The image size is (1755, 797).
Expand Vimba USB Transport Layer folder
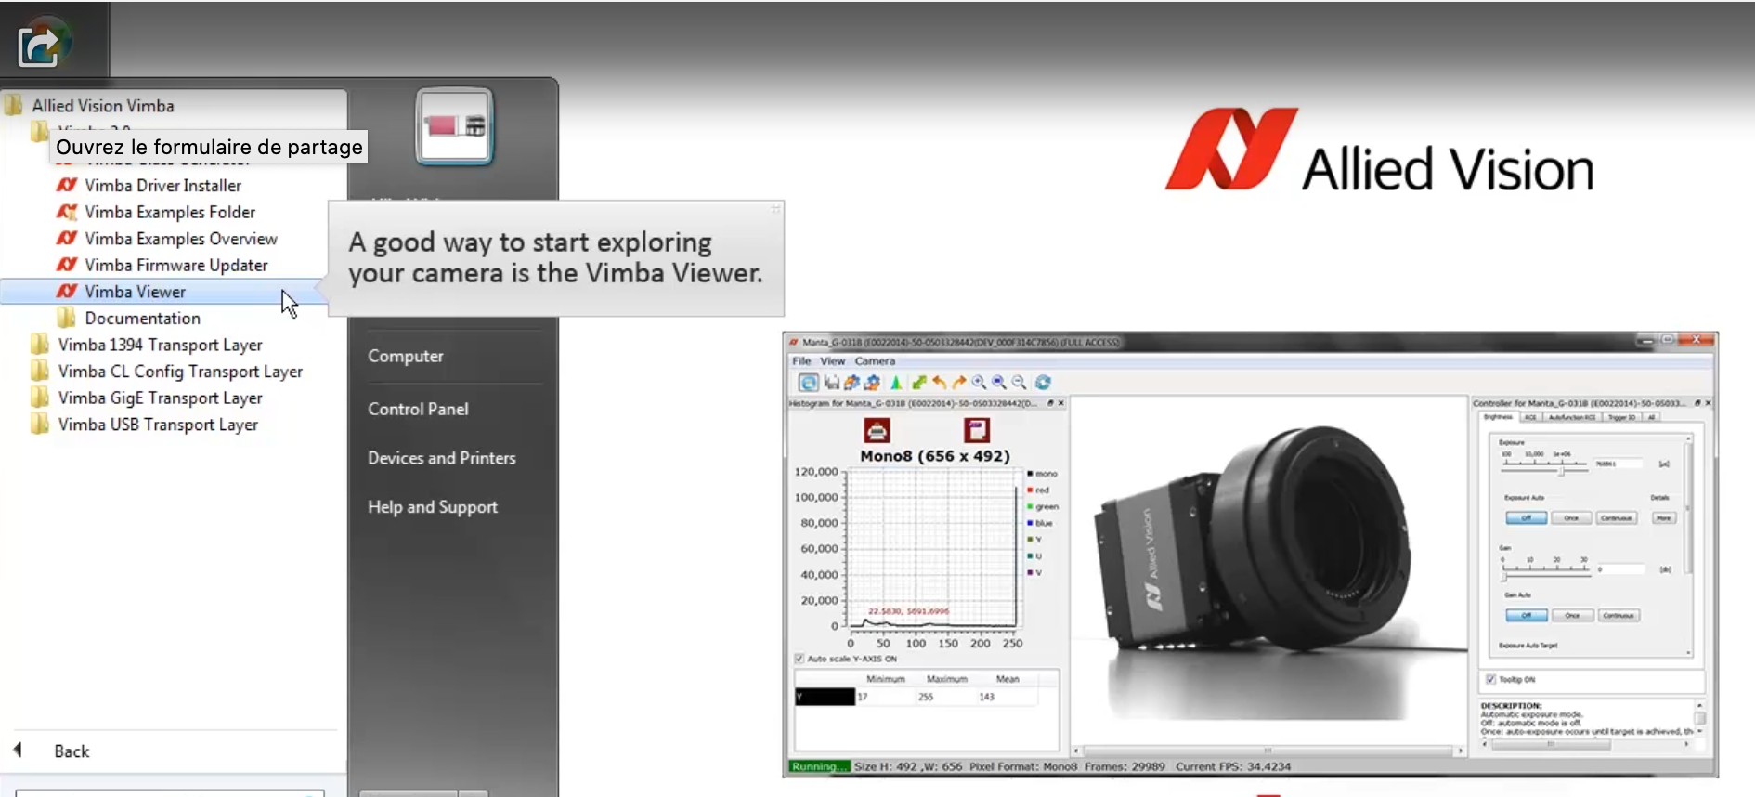[x=158, y=425]
